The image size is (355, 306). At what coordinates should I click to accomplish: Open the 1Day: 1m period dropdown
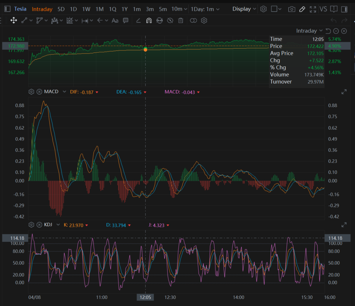(205, 9)
